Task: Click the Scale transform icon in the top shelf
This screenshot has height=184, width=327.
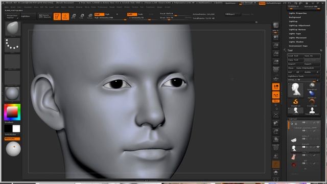Action: coord(82,16)
